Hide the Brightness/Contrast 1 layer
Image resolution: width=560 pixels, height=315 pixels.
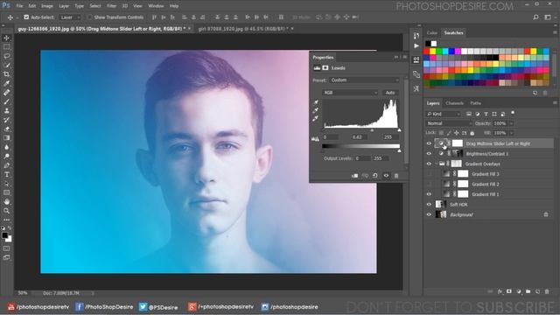click(429, 154)
